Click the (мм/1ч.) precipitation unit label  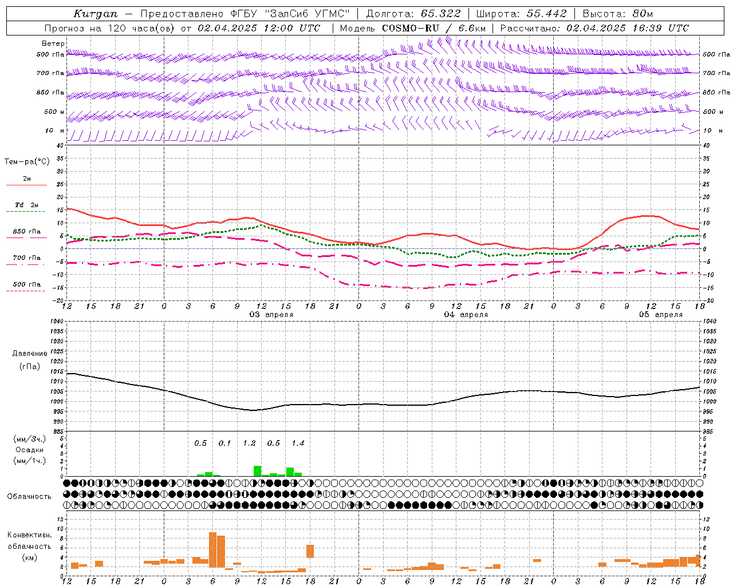[x=30, y=461]
